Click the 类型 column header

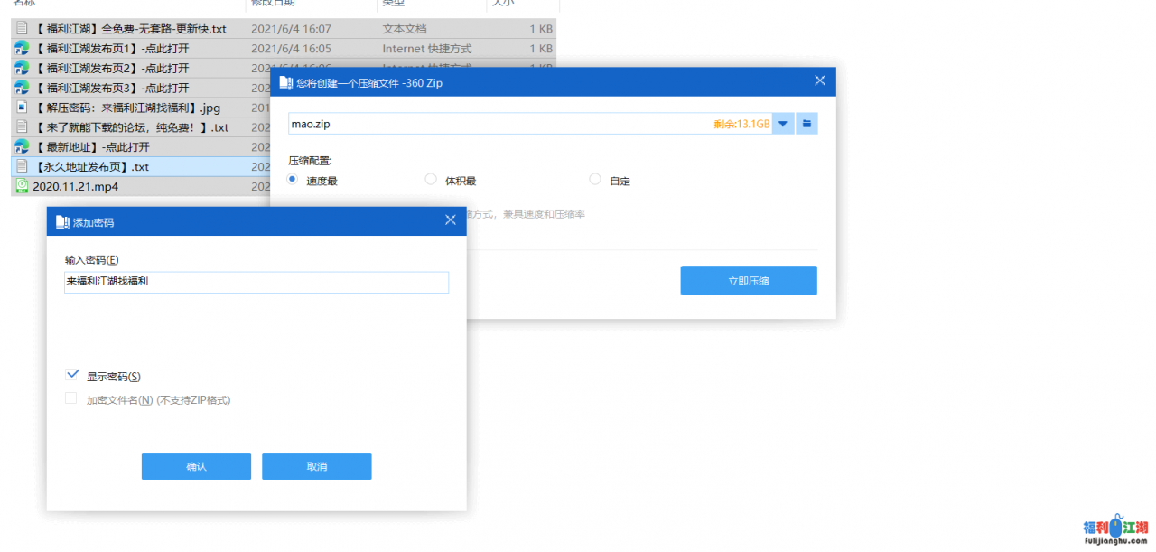point(393,3)
